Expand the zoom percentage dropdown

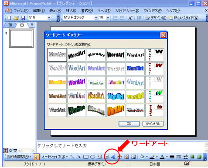coord(49,18)
